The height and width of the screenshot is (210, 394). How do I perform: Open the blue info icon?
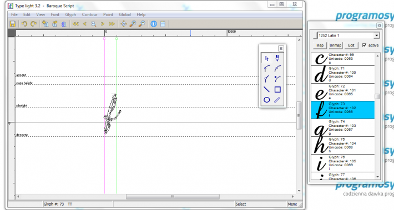154,24
